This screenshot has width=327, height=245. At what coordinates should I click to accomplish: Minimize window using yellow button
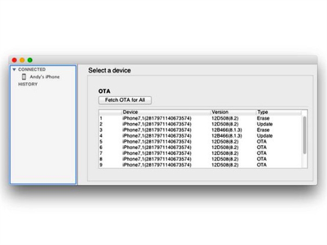(22, 60)
